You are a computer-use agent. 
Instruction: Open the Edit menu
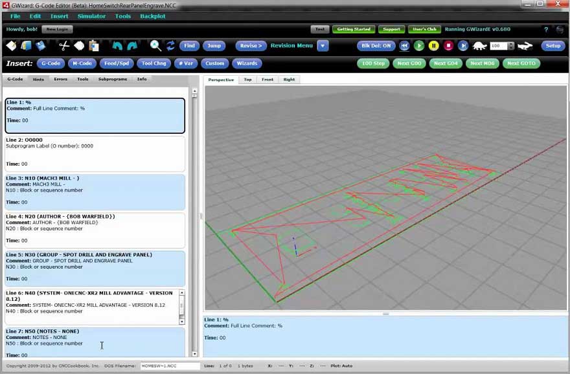(35, 16)
